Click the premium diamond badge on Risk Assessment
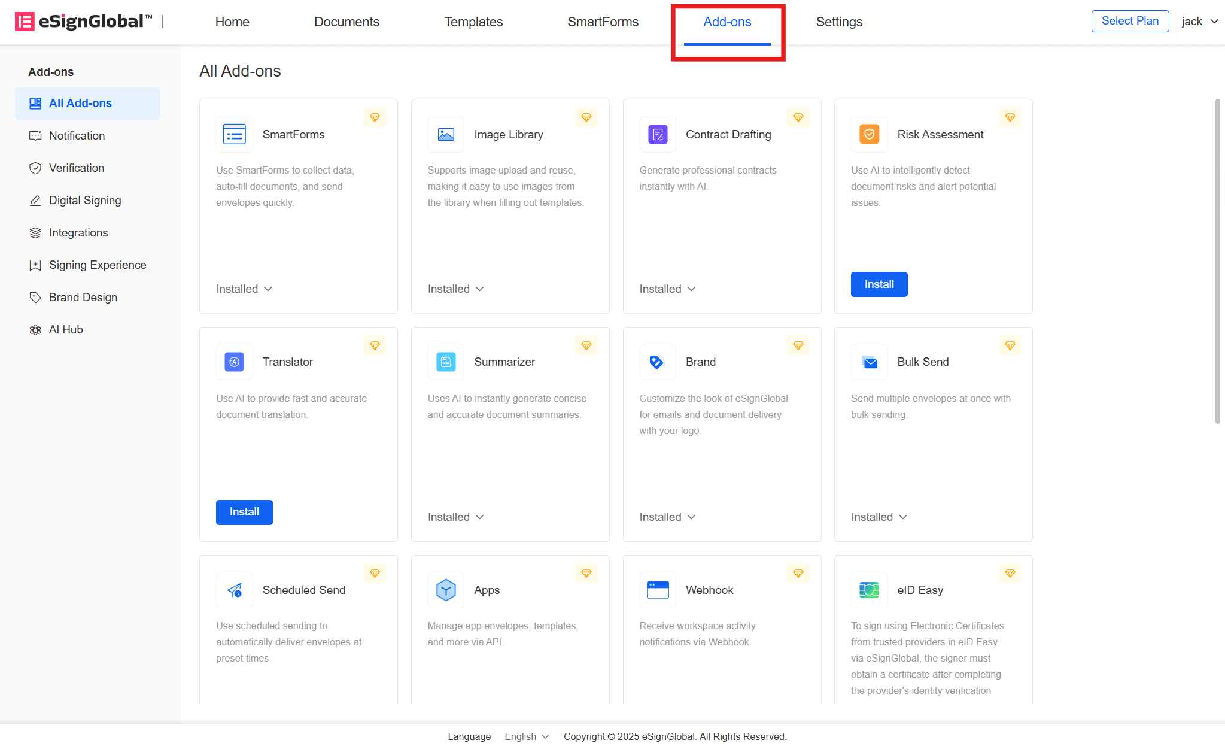The width and height of the screenshot is (1225, 749). point(1010,117)
